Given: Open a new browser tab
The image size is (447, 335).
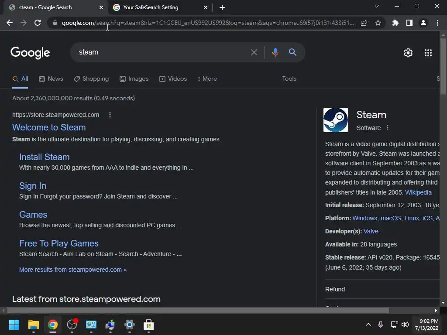Looking at the screenshot, I should [222, 7].
